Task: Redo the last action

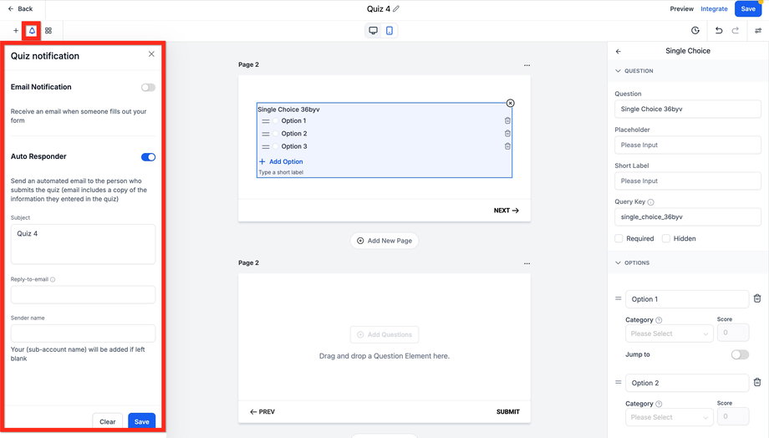Action: [736, 30]
